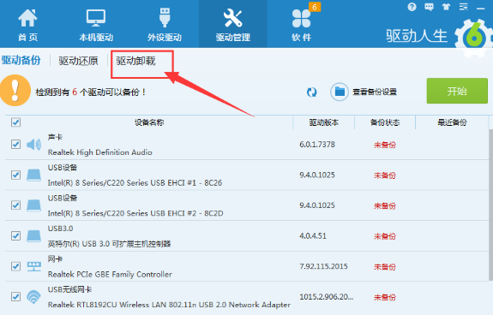Uncheck USB EHCI #1 - 8C26 checkbox
This screenshot has width=493, height=315.
click(x=15, y=175)
